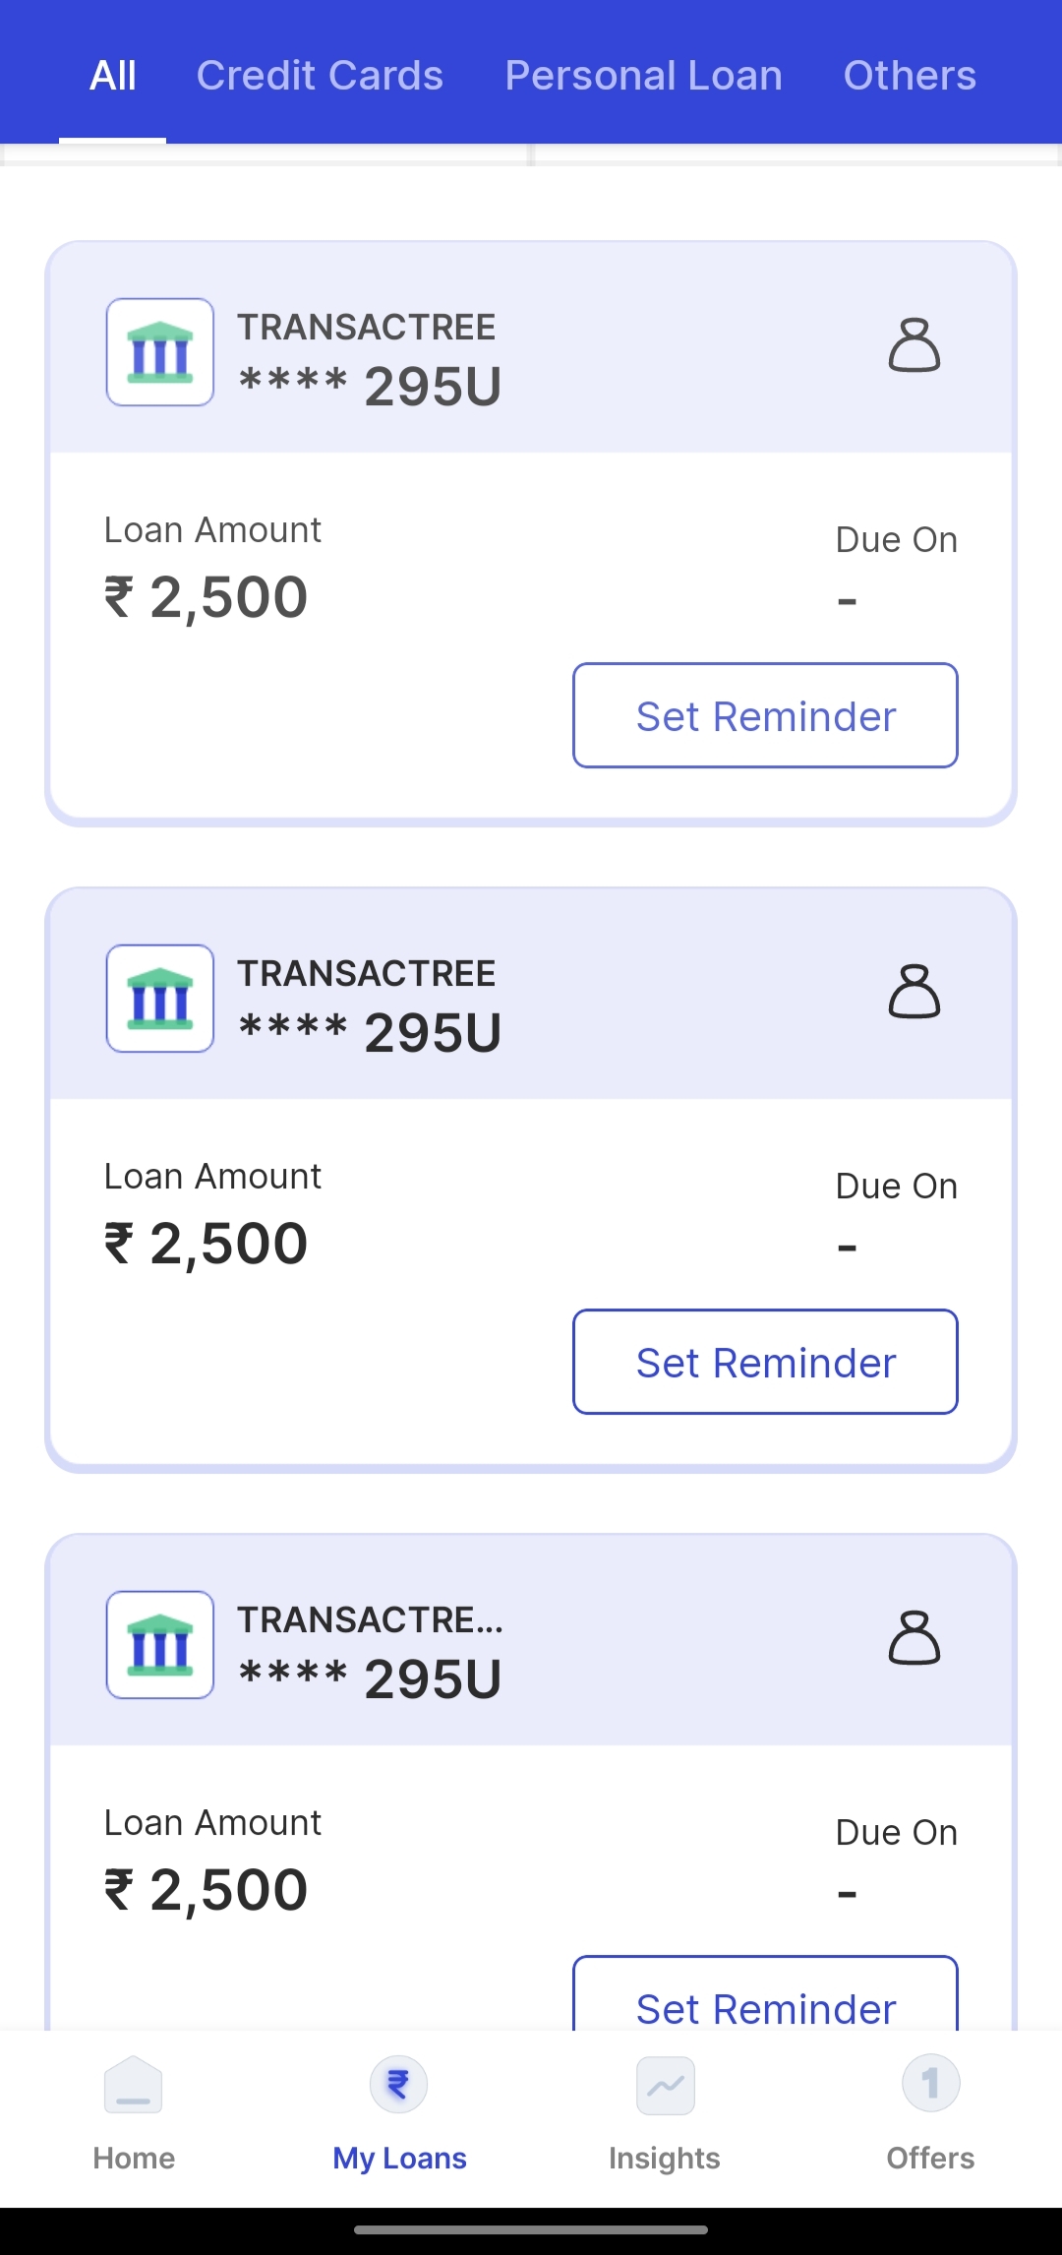Tap the second loan card's bank icon
Screen dimensions: 1062x2255
pyautogui.click(x=160, y=999)
